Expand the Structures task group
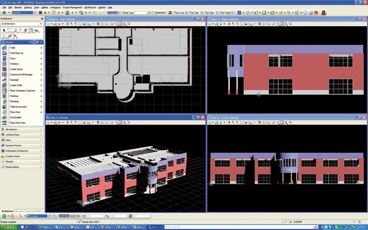368x230 pixels. [11, 129]
